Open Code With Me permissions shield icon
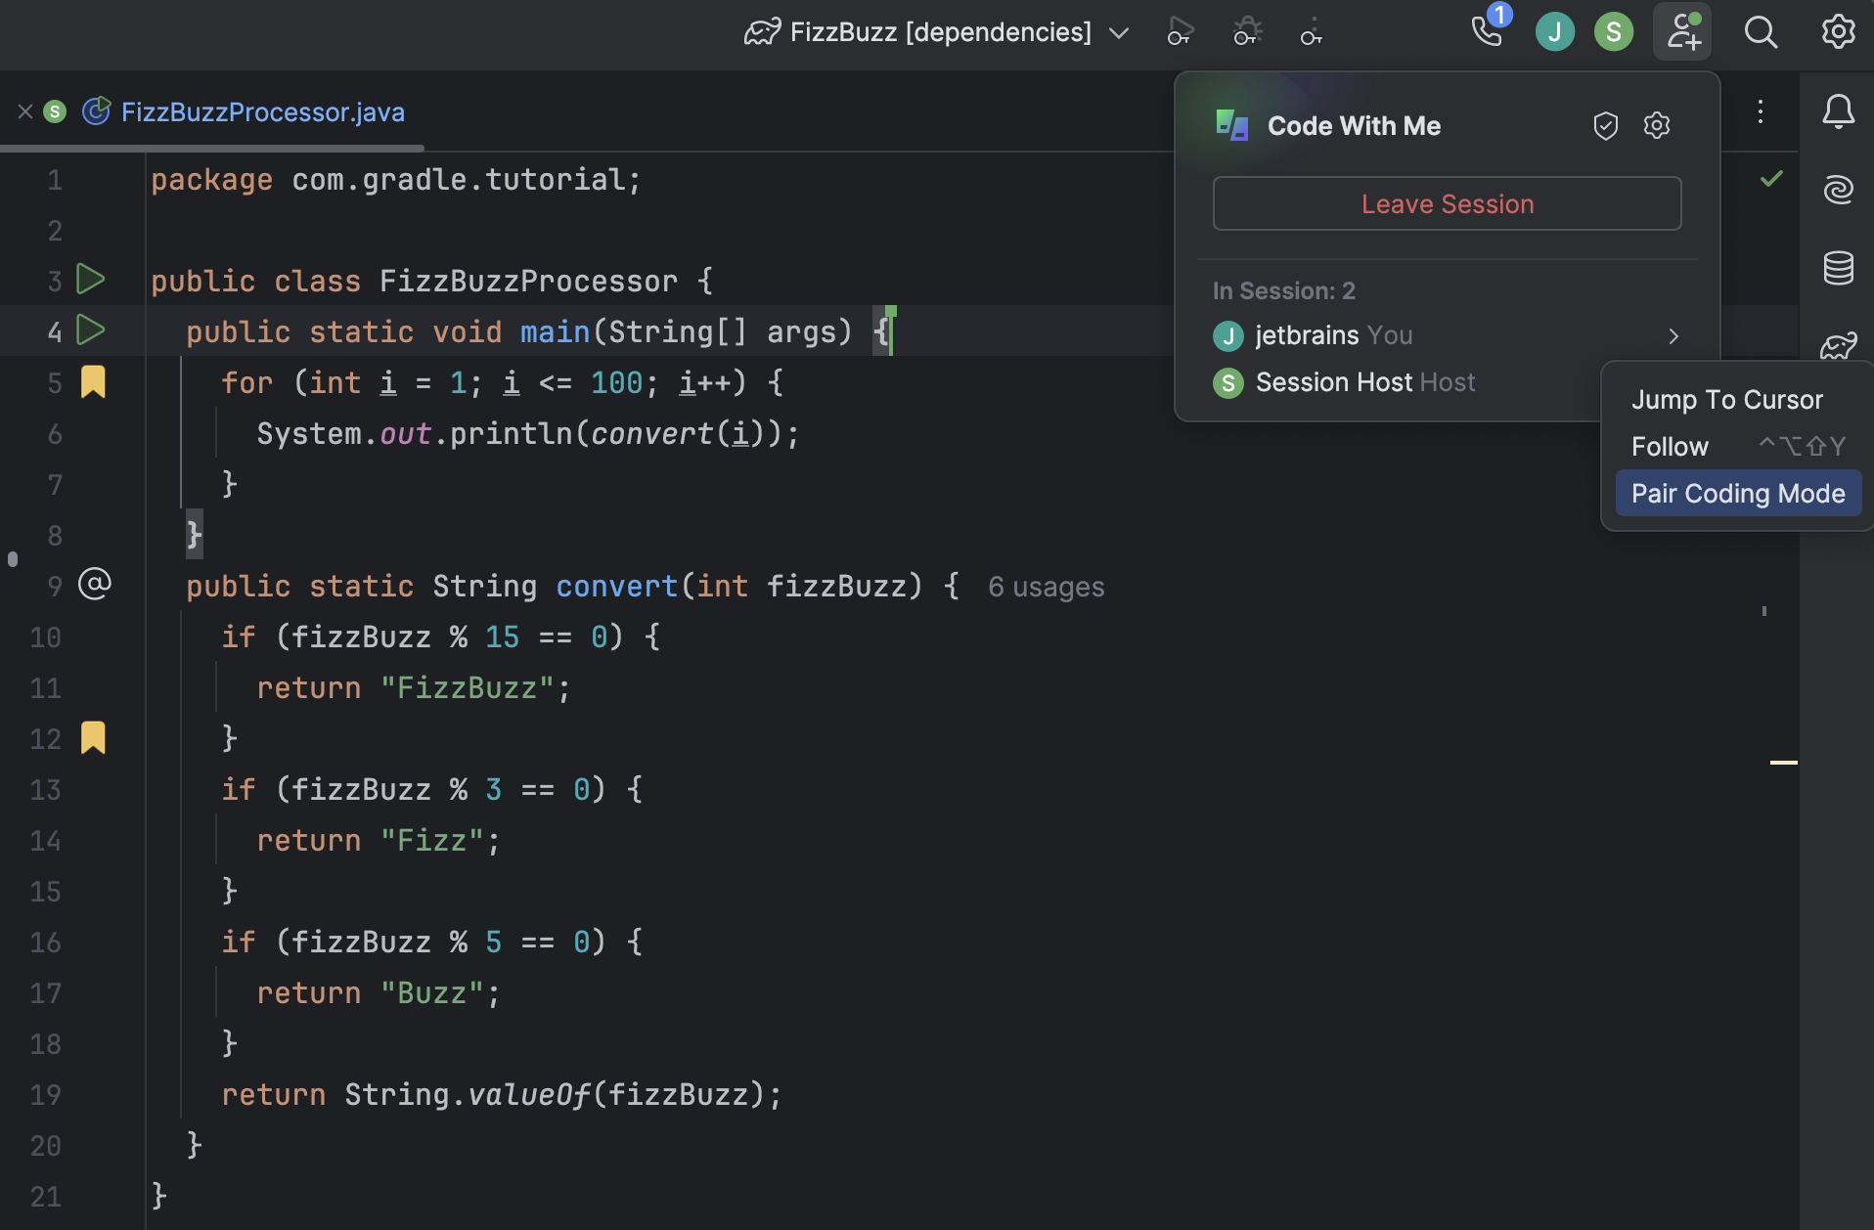The width and height of the screenshot is (1874, 1230). coord(1604,125)
